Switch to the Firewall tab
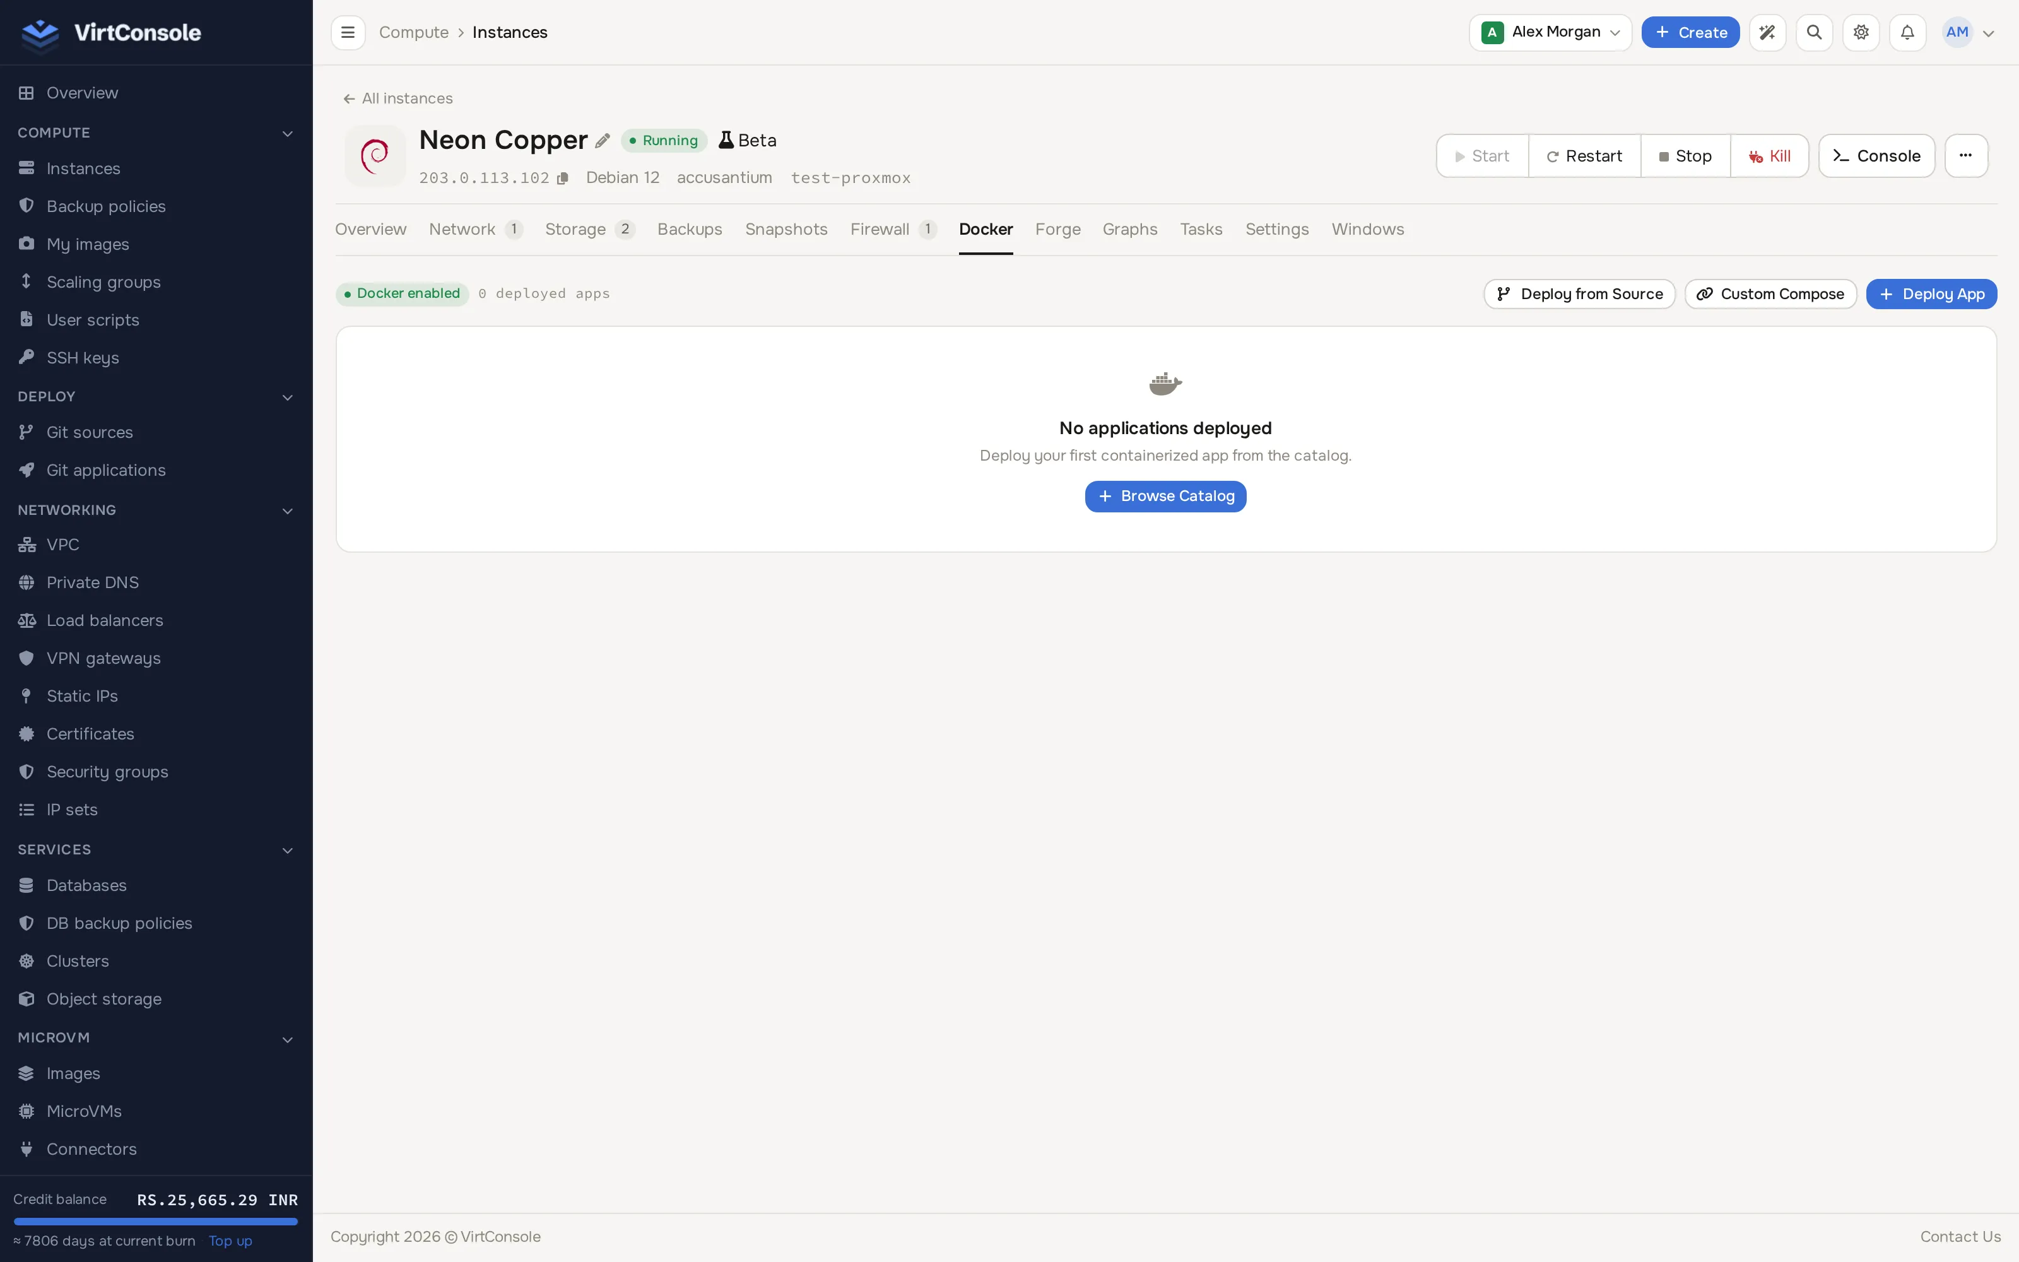The width and height of the screenshot is (2019, 1262). point(893,228)
